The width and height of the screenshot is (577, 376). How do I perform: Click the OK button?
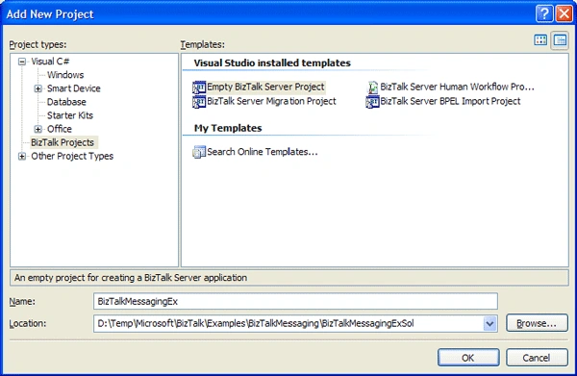click(x=468, y=358)
